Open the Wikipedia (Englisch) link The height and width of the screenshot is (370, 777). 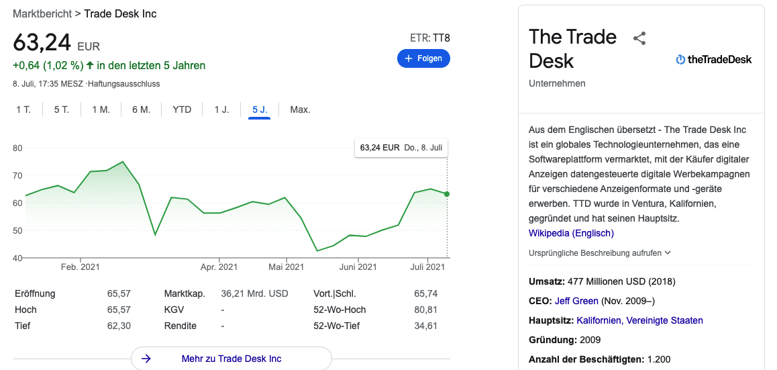572,233
